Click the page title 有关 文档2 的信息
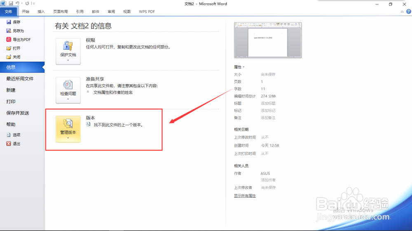The image size is (412, 231). pyautogui.click(x=83, y=26)
